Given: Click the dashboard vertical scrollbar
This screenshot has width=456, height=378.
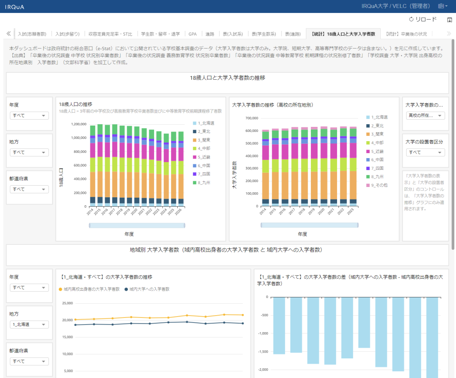Looking at the screenshot, I should (x=453, y=142).
